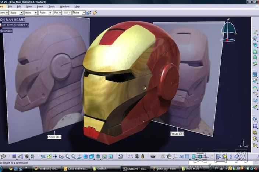Open the Tools menu
The height and width of the screenshot is (172, 259).
52,7
